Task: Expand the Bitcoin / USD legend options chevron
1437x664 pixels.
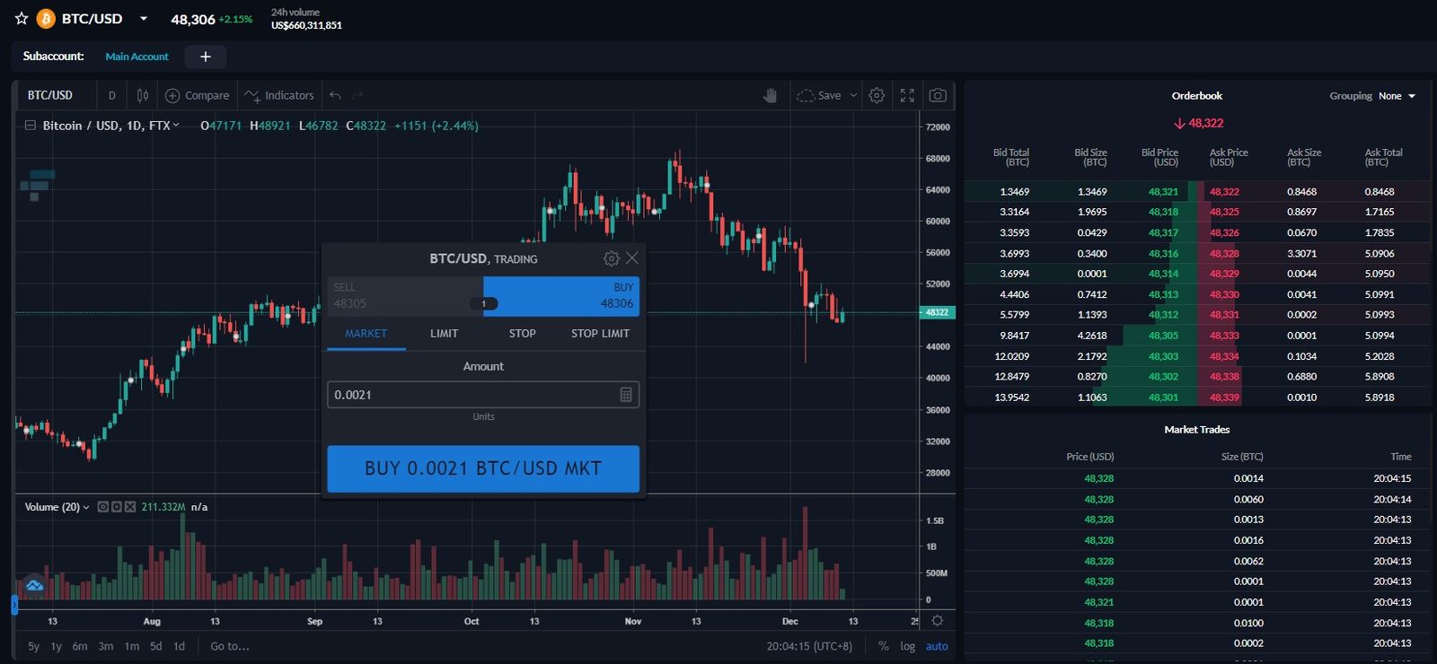Action: coord(176,126)
